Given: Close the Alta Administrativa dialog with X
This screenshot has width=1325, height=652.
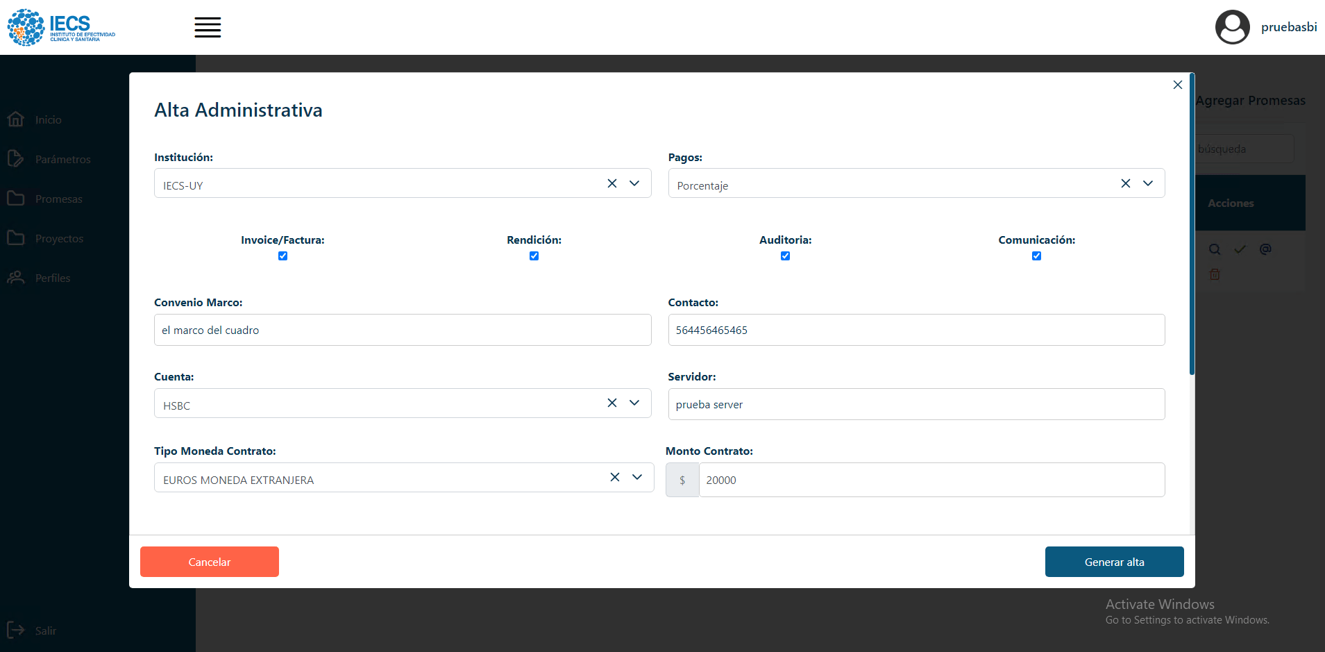Looking at the screenshot, I should (1177, 85).
